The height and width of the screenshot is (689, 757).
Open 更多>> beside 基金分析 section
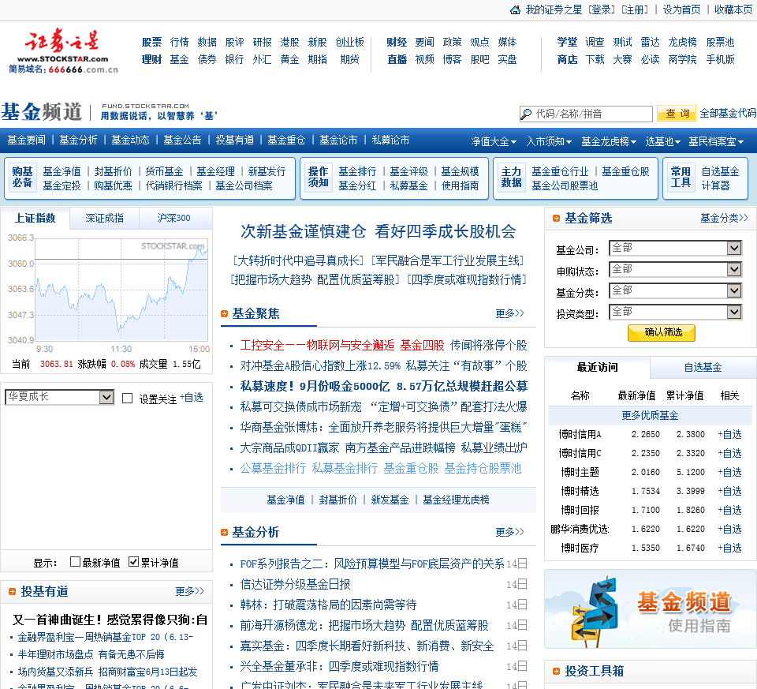click(510, 532)
